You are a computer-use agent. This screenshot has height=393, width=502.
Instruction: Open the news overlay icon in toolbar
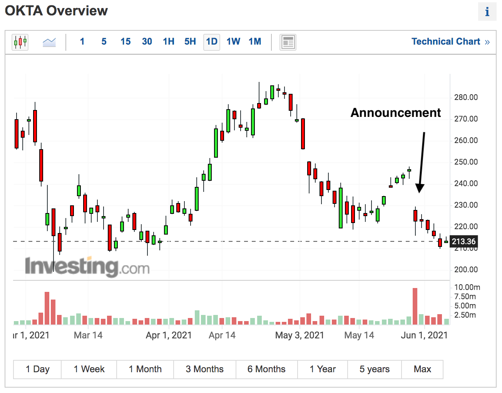(x=288, y=42)
